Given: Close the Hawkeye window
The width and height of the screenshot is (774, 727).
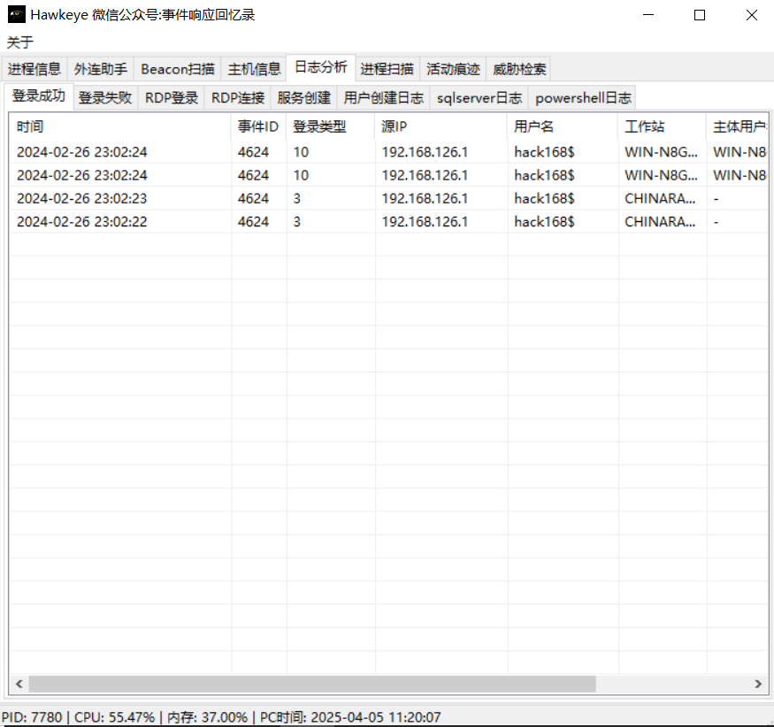Looking at the screenshot, I should [751, 15].
